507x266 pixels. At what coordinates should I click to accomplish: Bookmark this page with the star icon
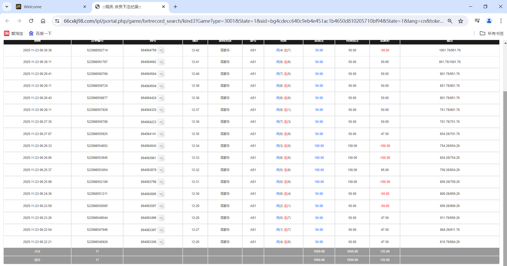pos(461,21)
